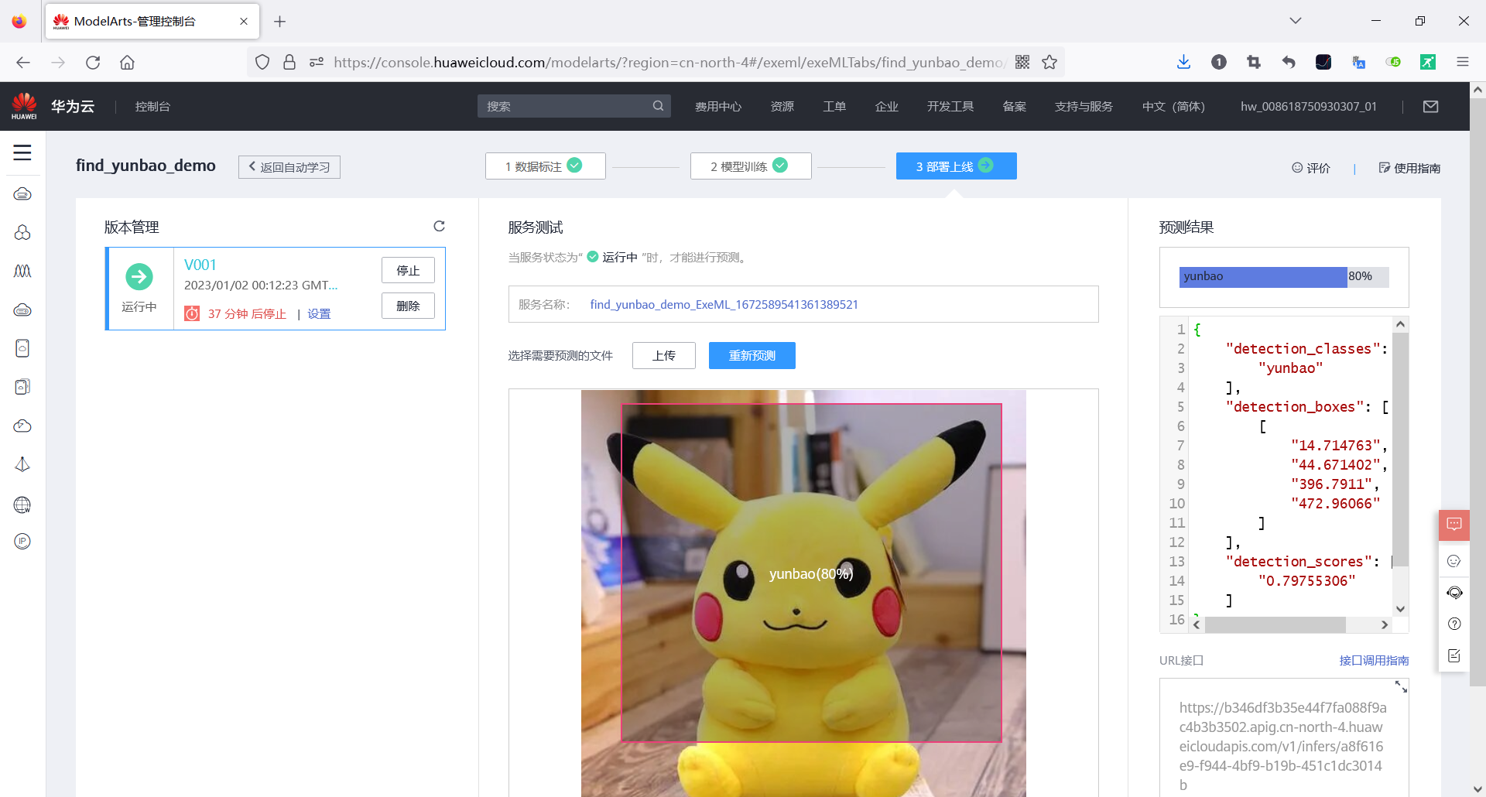Screen dimensions: 1486x797
Task: Select the 3 部署上线 step tab
Action: pyautogui.click(x=956, y=166)
